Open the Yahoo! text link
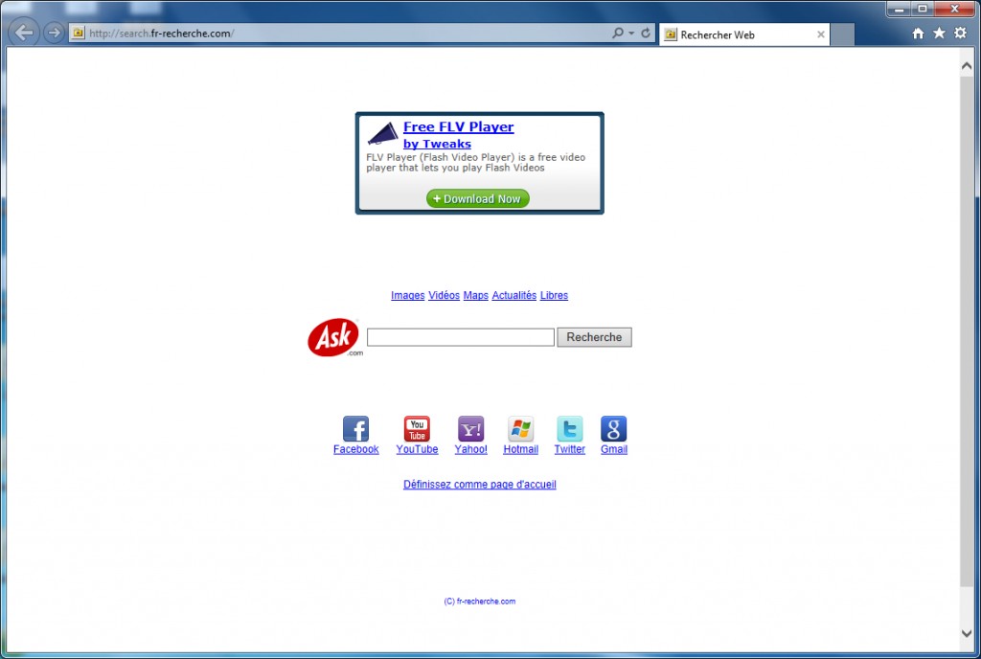The height and width of the screenshot is (659, 981). pos(471,449)
